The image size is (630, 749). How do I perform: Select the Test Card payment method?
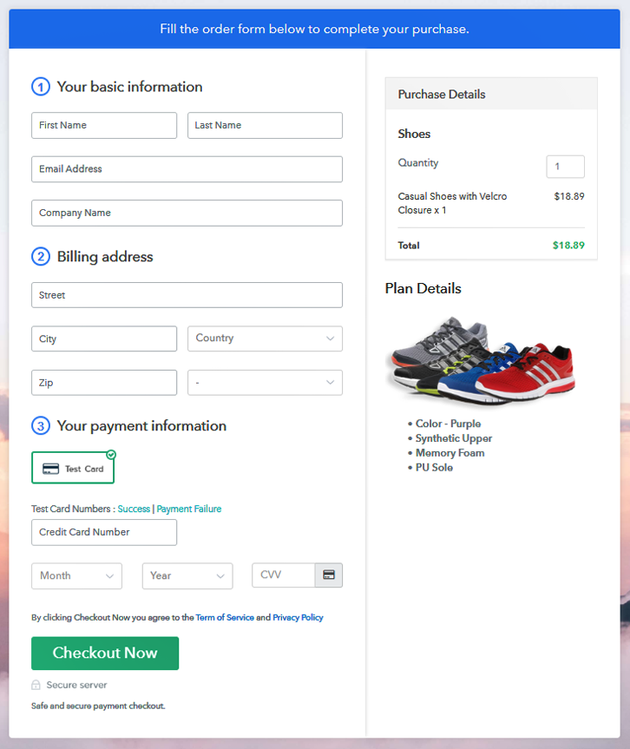pos(73,468)
